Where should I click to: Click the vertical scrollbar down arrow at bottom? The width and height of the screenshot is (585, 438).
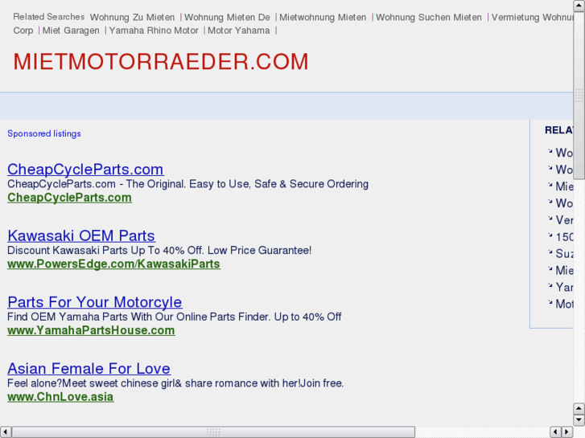tap(579, 420)
